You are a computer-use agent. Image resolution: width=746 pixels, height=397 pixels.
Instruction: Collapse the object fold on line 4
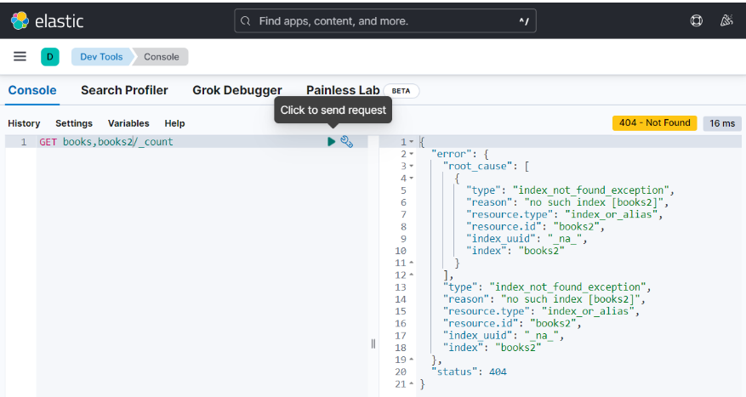coord(412,179)
